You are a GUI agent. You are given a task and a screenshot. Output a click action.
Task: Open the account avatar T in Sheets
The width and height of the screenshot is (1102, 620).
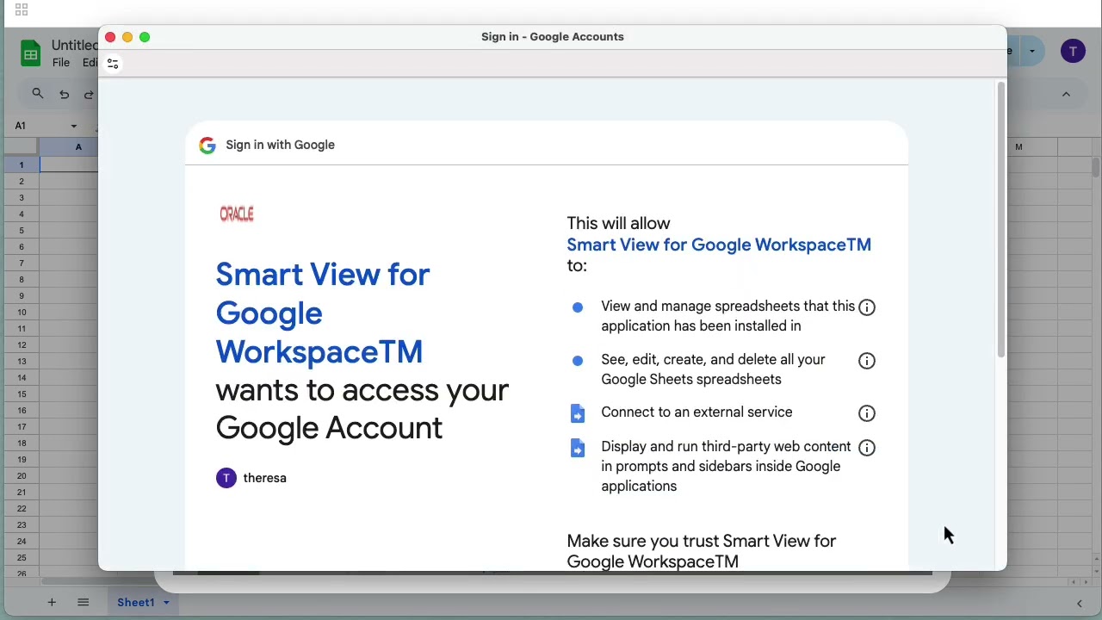click(x=1073, y=52)
